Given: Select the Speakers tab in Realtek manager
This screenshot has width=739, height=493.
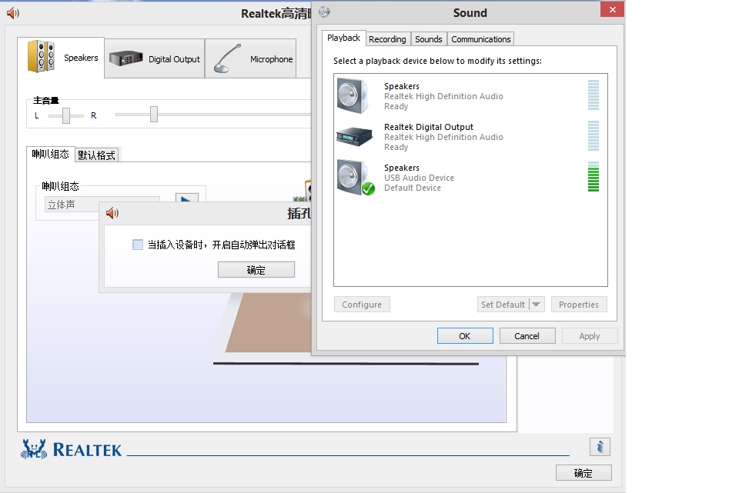Looking at the screenshot, I should 61,58.
